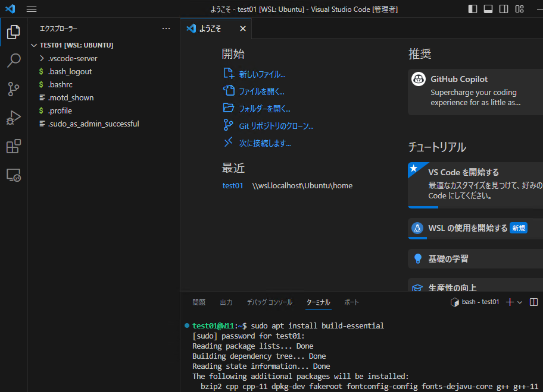The height and width of the screenshot is (392, 543).
Task: Open the Customize Layout button
Action: pyautogui.click(x=519, y=9)
